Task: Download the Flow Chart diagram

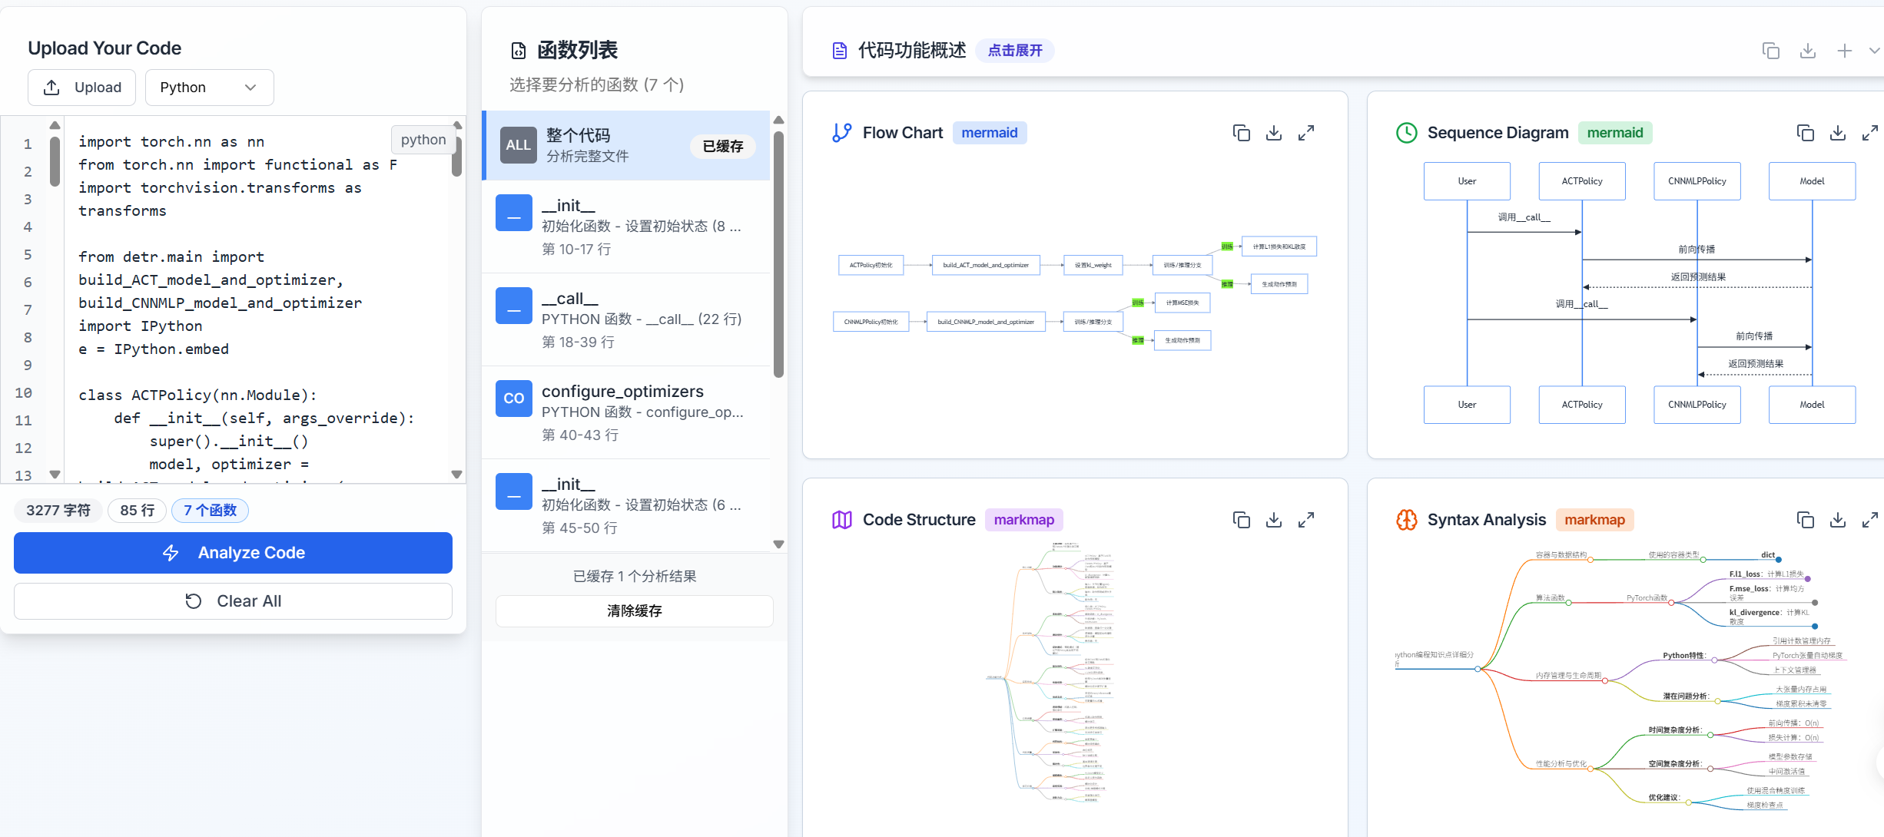Action: 1274,132
